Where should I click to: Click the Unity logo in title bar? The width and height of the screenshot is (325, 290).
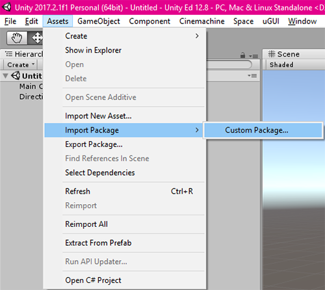pos(6,7)
